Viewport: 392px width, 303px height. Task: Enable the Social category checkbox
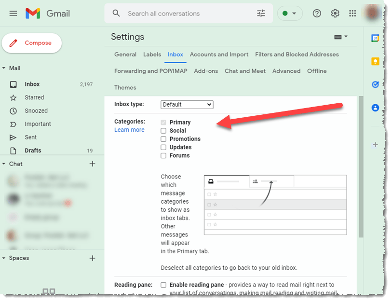(163, 131)
